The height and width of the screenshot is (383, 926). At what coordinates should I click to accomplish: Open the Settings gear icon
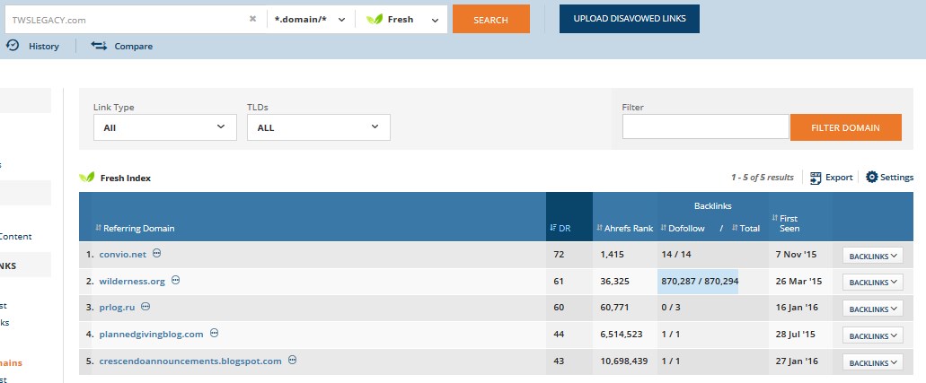[872, 177]
